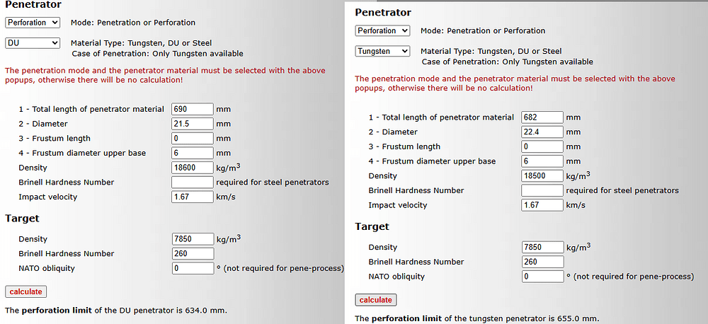Click the empty Brinell Hardness field for DU penetrator
Image resolution: width=708 pixels, height=324 pixels.
point(193,183)
